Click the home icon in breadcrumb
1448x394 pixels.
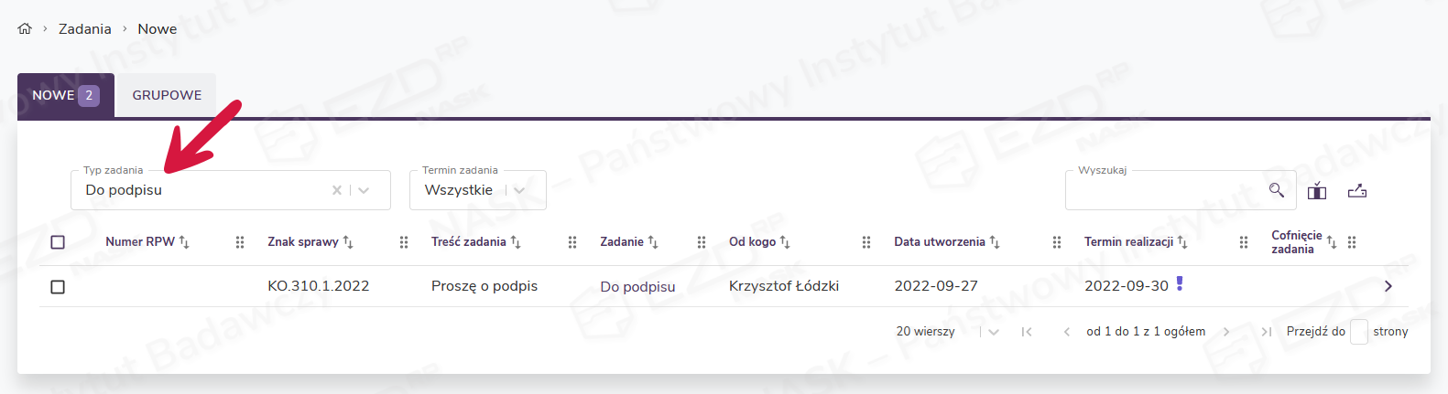(x=25, y=28)
